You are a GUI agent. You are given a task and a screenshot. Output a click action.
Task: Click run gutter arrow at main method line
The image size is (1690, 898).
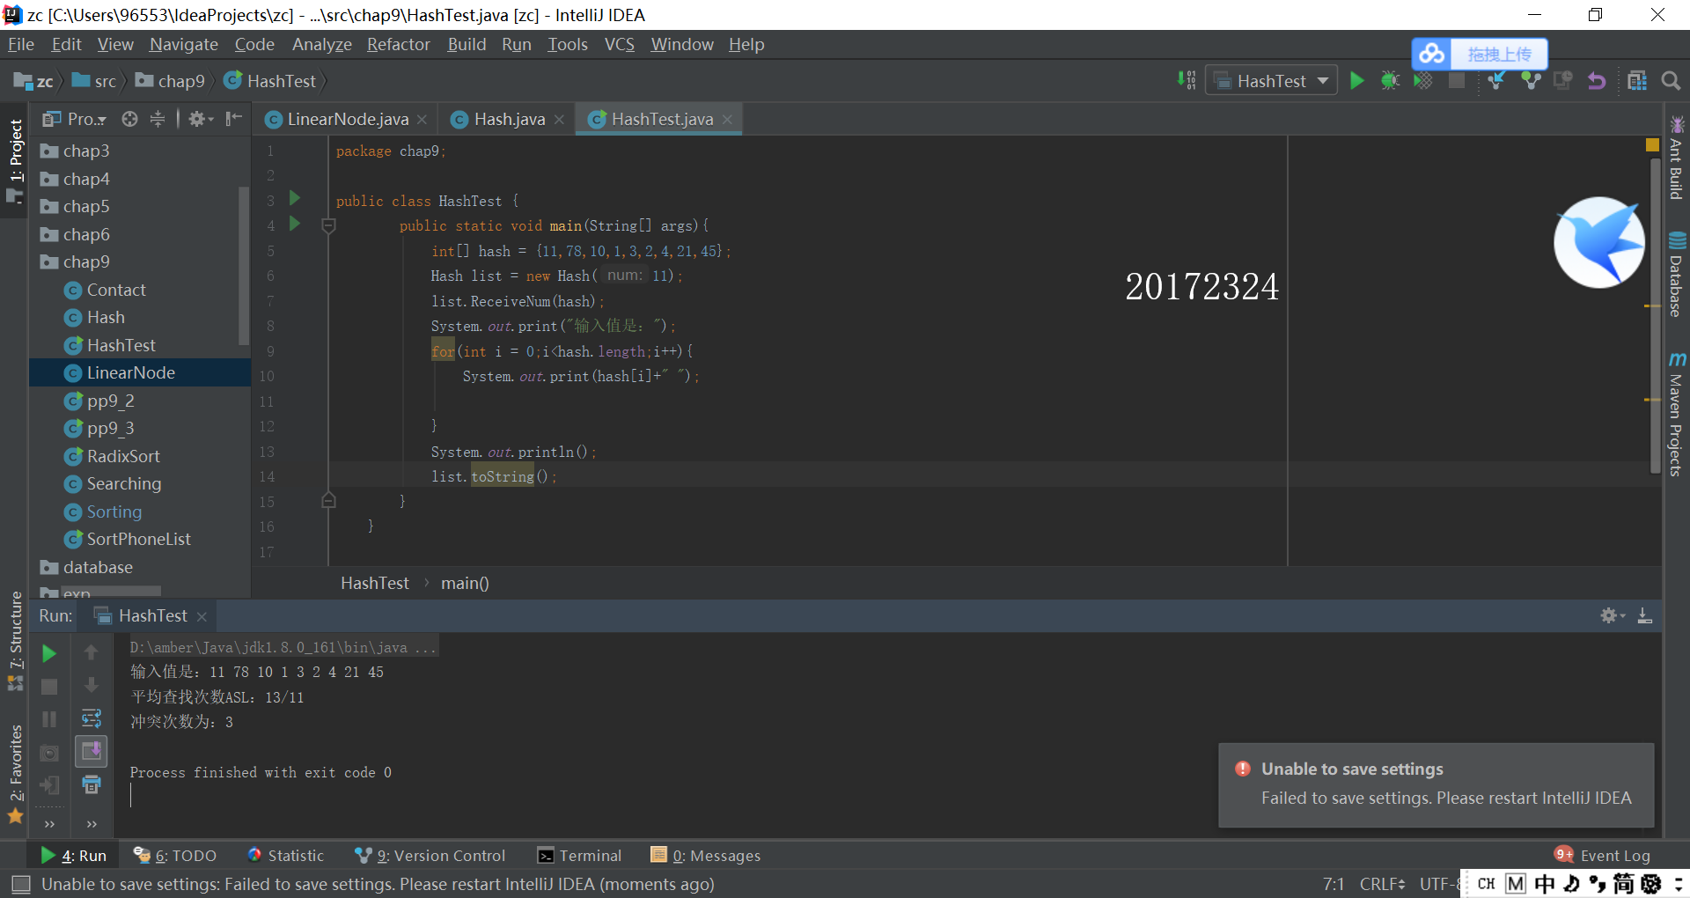coord(295,224)
